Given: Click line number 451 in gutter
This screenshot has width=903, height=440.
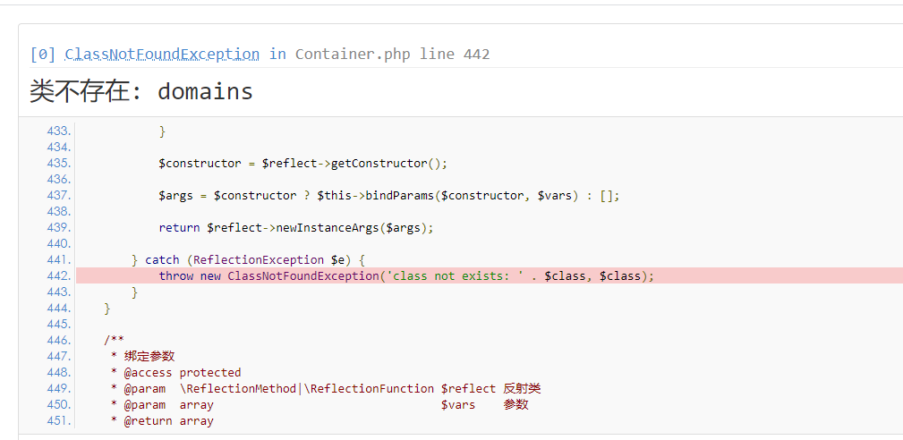Looking at the screenshot, I should 58,420.
